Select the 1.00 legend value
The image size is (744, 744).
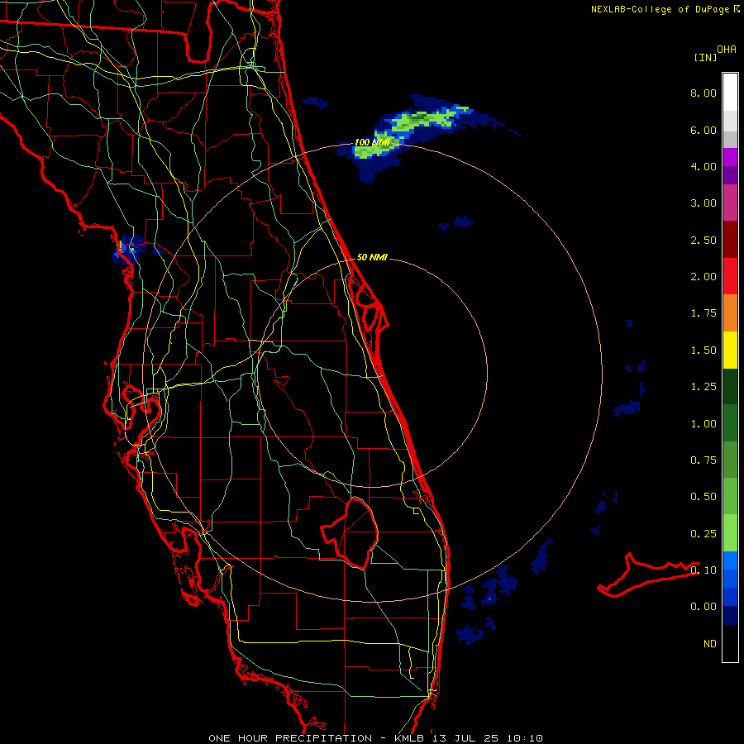pyautogui.click(x=703, y=424)
